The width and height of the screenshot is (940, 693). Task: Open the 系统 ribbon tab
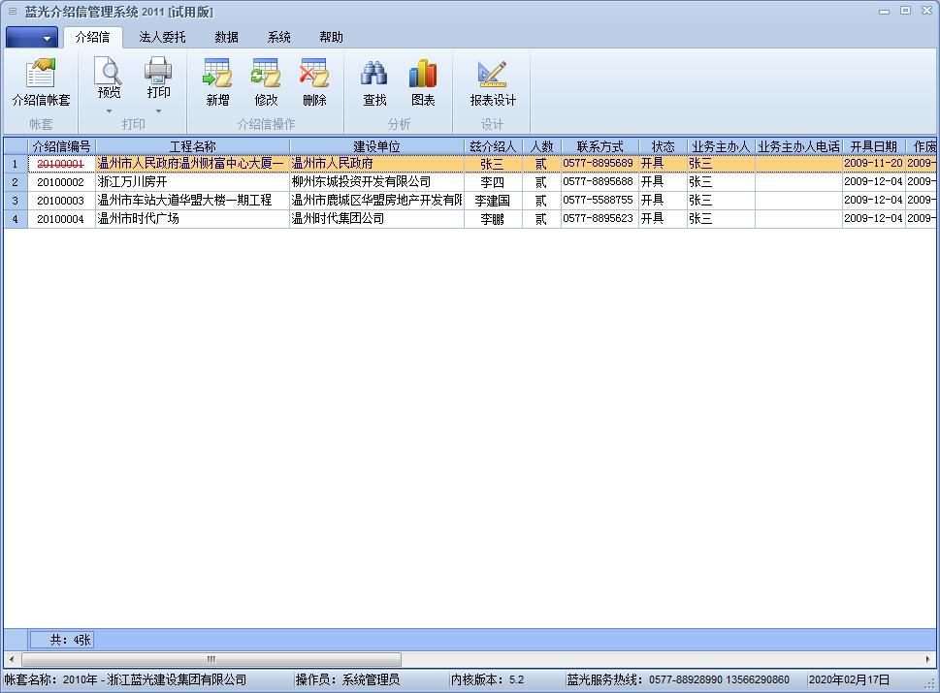point(278,37)
